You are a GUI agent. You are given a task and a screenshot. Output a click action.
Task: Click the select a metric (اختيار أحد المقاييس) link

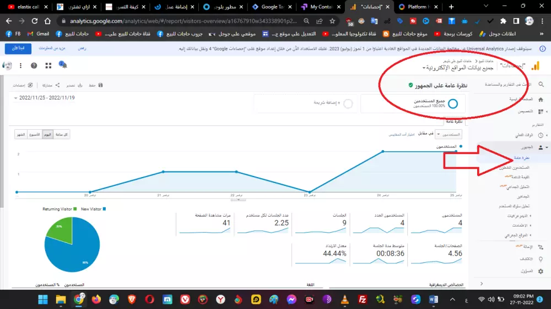pyautogui.click(x=402, y=134)
